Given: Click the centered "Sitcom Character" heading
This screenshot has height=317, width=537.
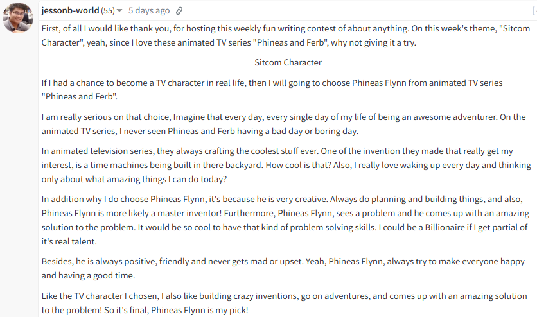Looking at the screenshot, I should (288, 63).
